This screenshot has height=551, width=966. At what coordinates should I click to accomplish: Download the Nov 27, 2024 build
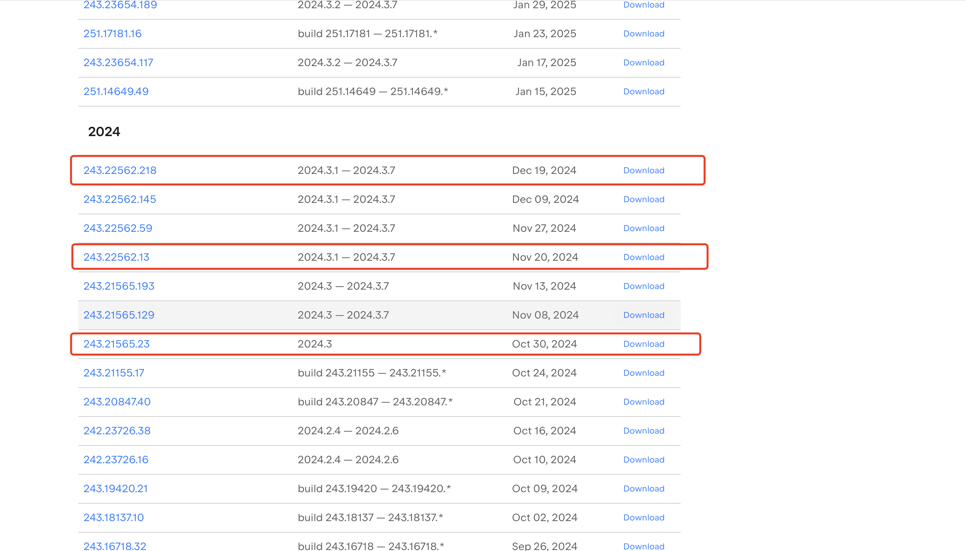[x=643, y=228]
